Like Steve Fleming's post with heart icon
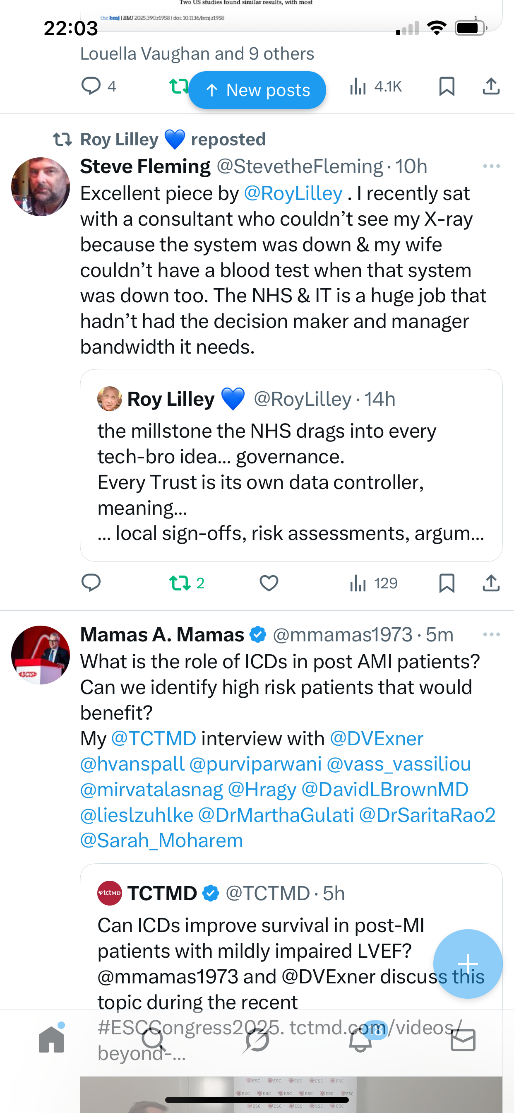514x1113 pixels. click(x=269, y=583)
